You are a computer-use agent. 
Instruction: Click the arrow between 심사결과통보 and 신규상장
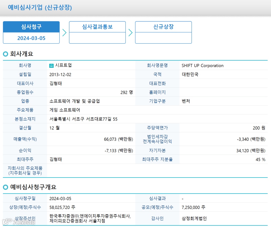(130, 33)
